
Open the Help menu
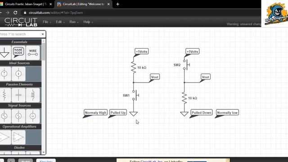coord(88,22)
